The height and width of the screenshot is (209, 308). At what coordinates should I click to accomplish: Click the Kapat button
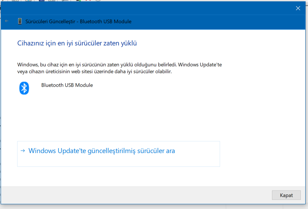click(x=286, y=195)
